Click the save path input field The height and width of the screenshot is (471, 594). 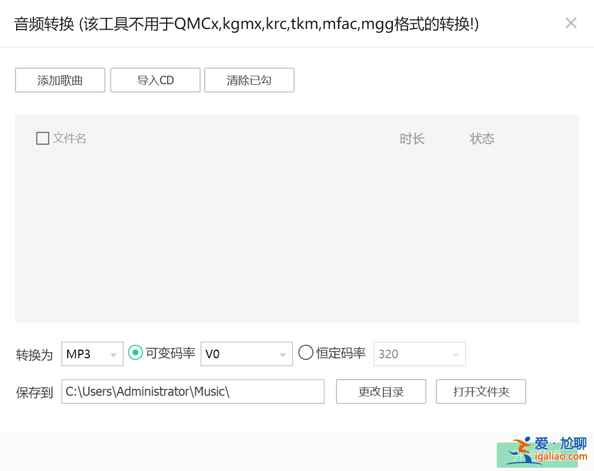pyautogui.click(x=192, y=392)
